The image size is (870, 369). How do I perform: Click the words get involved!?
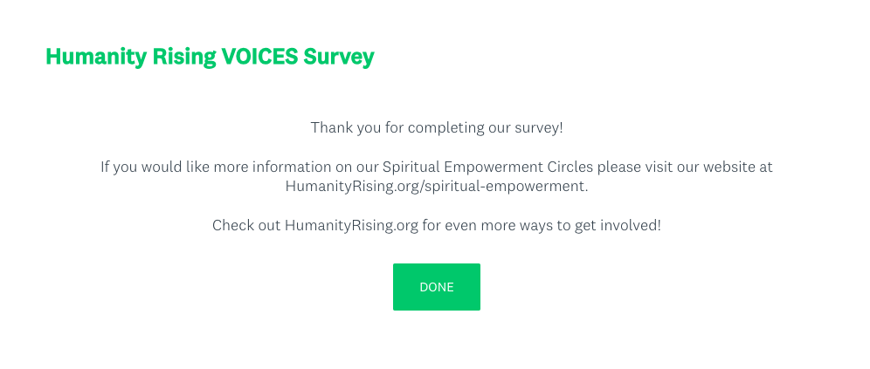click(x=618, y=225)
